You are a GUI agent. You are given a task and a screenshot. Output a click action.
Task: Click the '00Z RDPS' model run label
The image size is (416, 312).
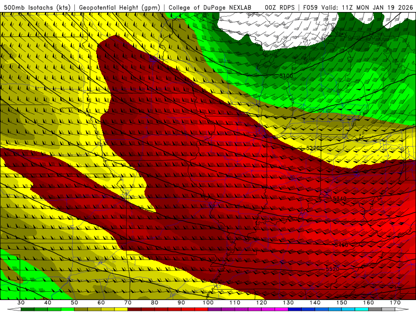280,7
